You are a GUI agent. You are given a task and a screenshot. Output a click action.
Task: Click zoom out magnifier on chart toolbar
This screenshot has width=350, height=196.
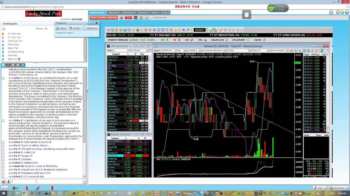pyautogui.click(x=300, y=51)
